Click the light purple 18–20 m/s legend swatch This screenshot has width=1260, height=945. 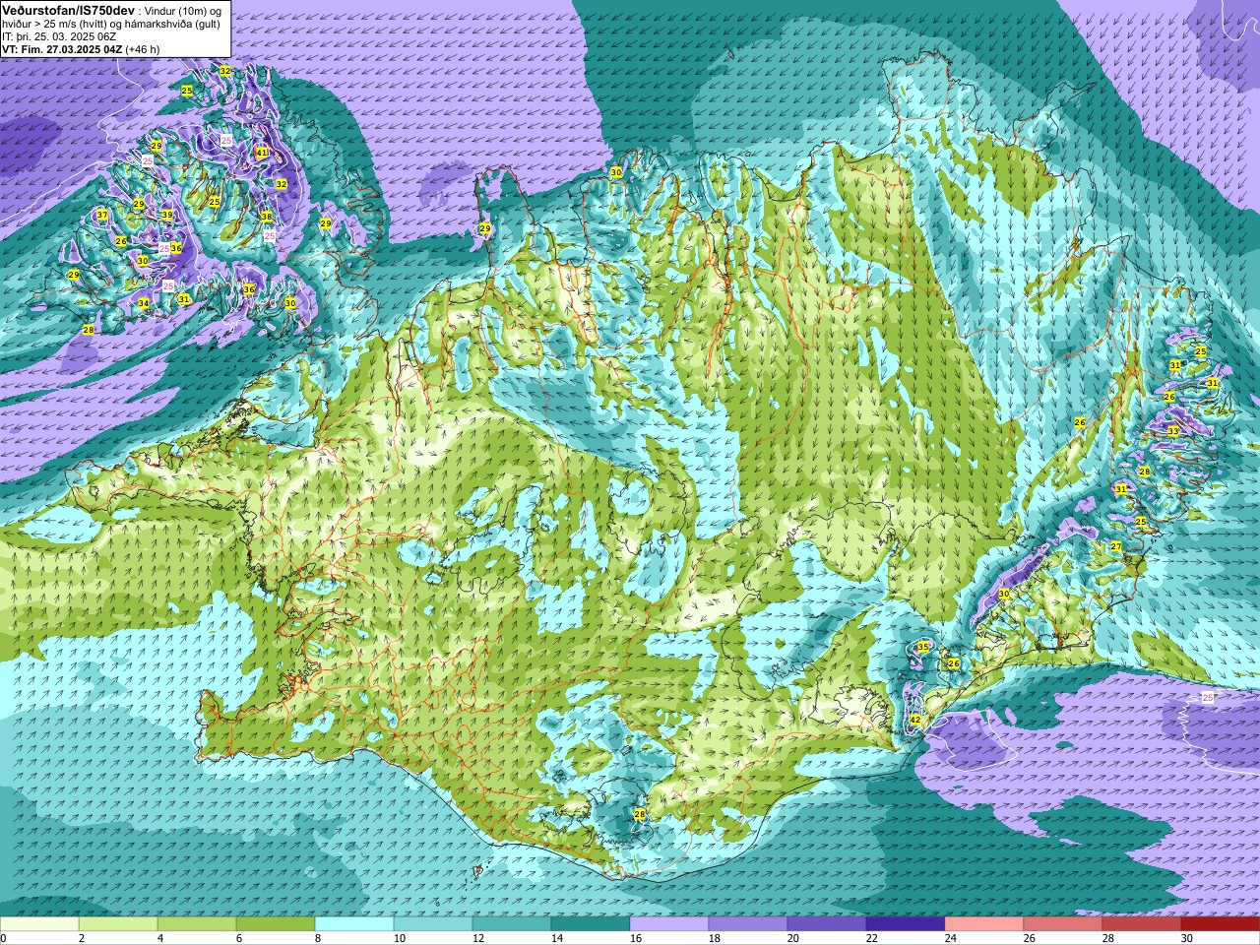tap(748, 924)
